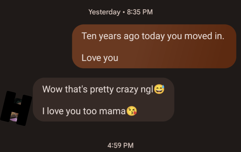The height and width of the screenshot is (152, 241).
Task: Tap the "4:59 PM" timestamp
Action: pyautogui.click(x=120, y=145)
